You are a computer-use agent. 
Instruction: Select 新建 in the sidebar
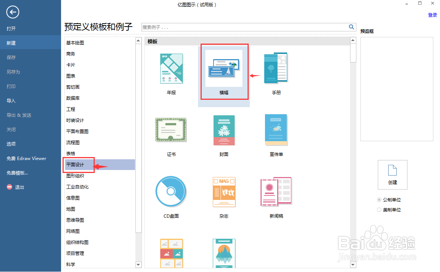click(30, 43)
